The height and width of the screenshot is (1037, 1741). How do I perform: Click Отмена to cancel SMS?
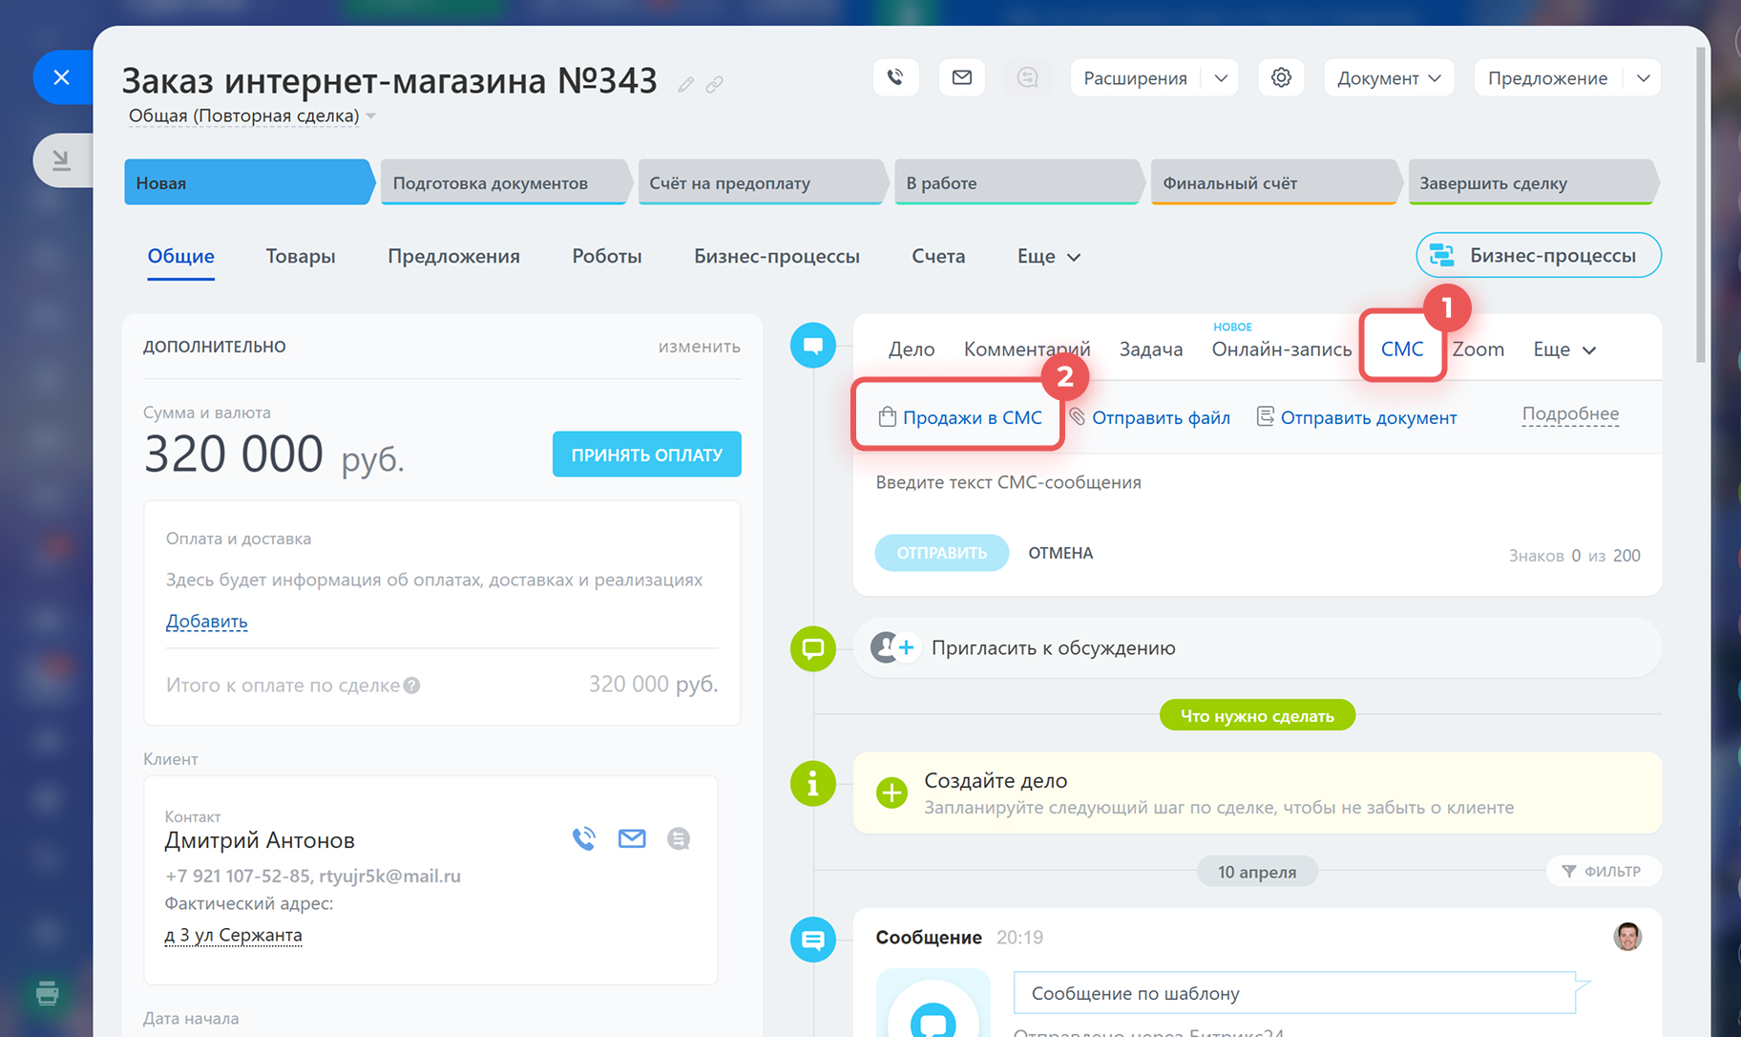pyautogui.click(x=1060, y=553)
